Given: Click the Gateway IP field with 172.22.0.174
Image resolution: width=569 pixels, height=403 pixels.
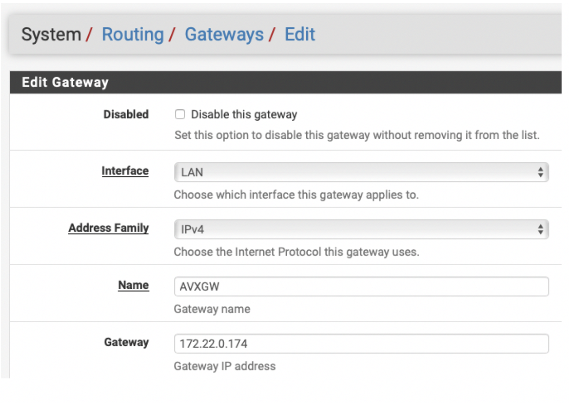Looking at the screenshot, I should pyautogui.click(x=361, y=344).
